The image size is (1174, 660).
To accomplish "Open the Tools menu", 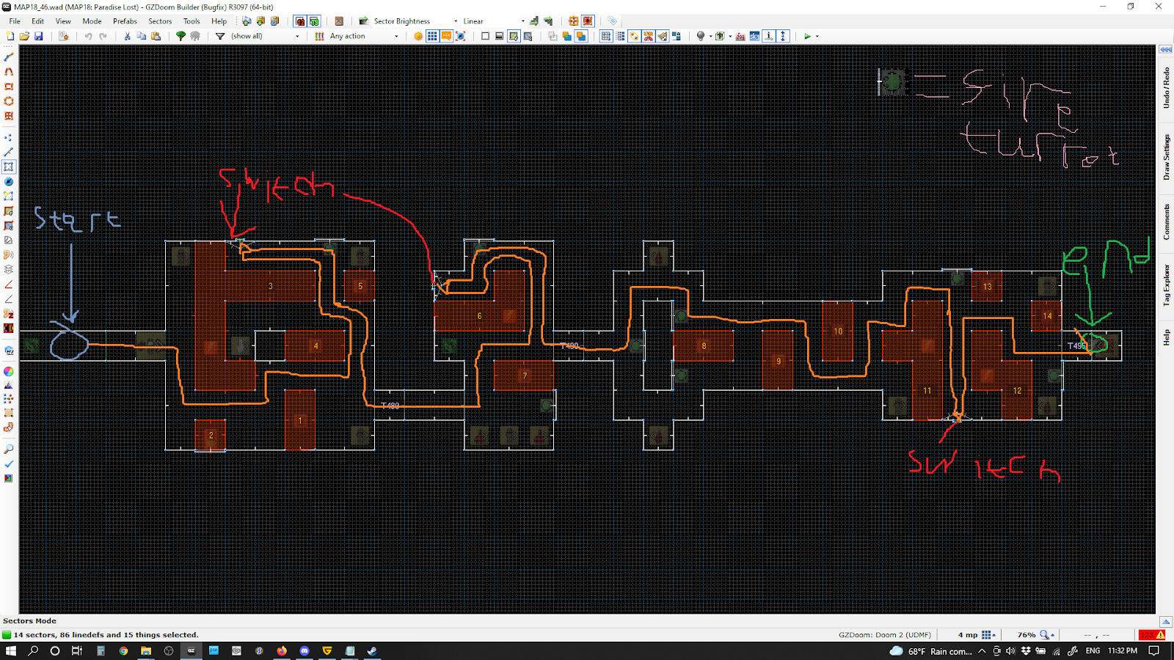I will click(192, 21).
